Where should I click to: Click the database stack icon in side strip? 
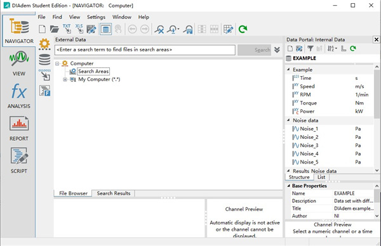coord(44,60)
